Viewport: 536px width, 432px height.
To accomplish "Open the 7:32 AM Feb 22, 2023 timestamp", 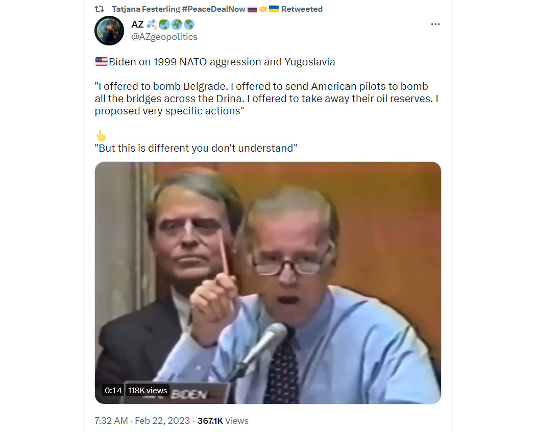I will [142, 421].
